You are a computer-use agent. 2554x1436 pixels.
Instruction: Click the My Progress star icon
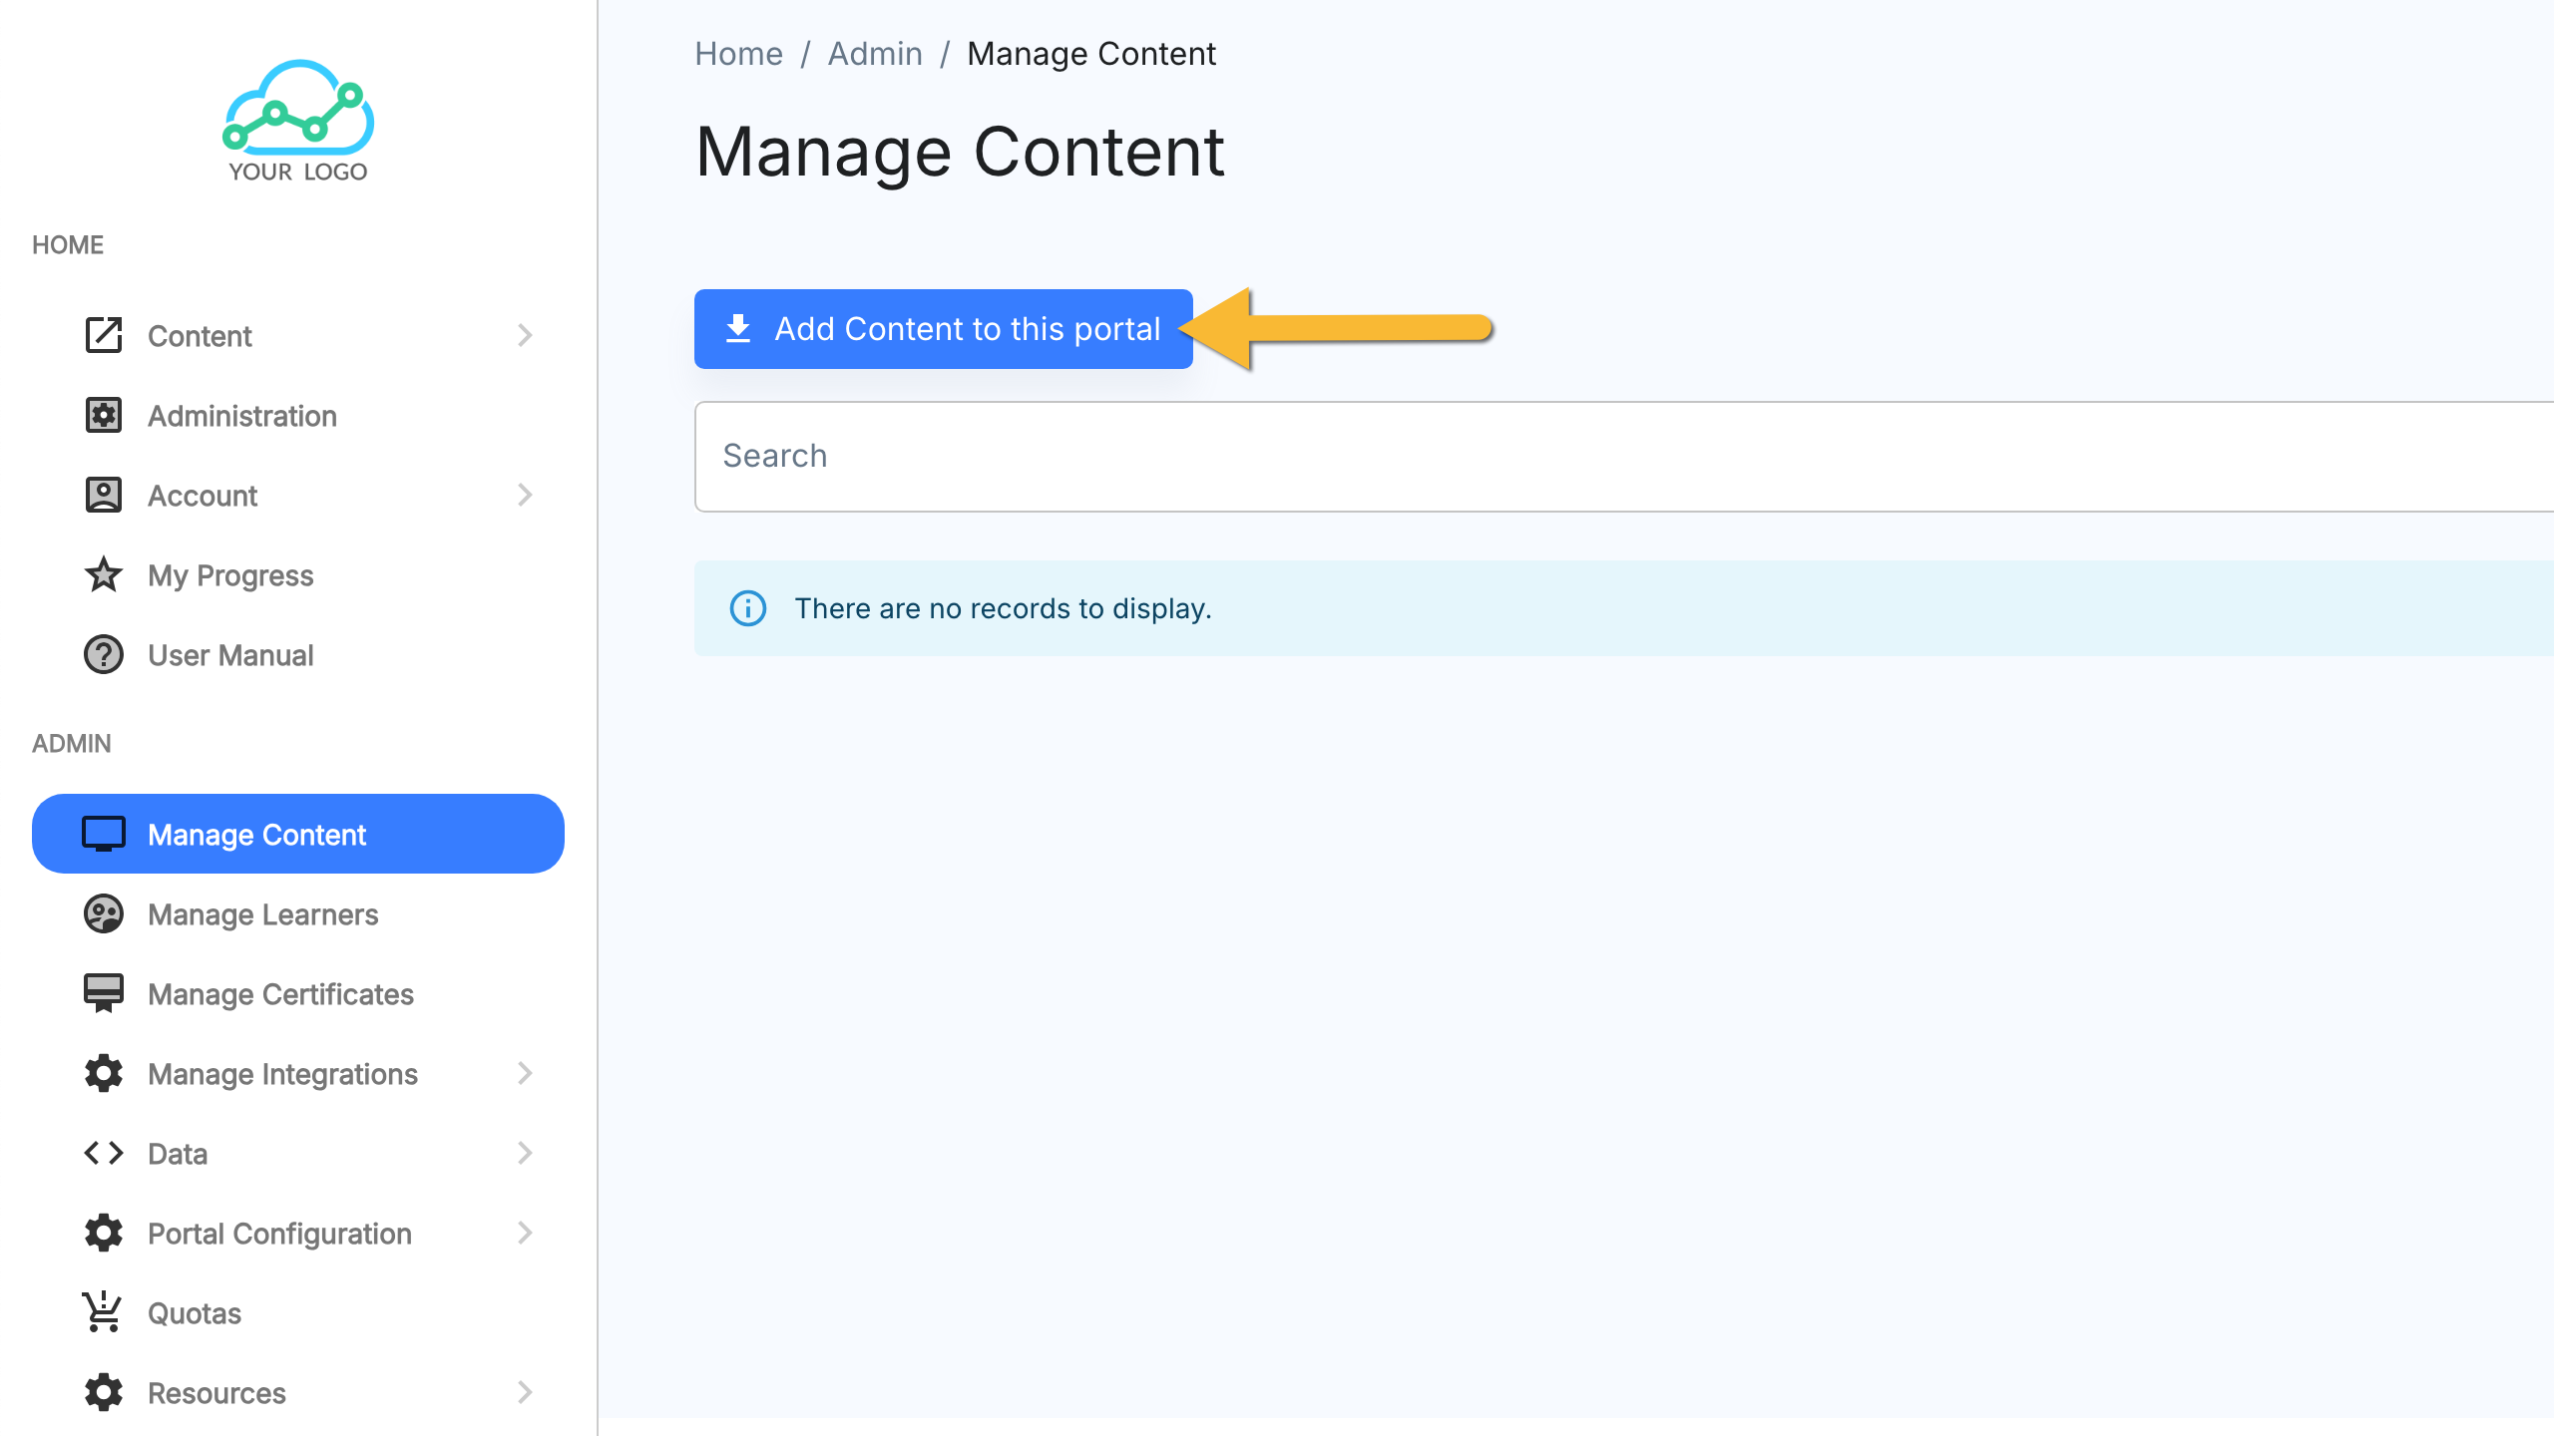click(103, 574)
